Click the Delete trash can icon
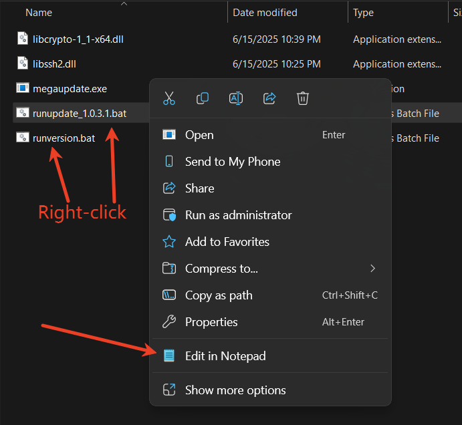This screenshot has width=462, height=425. 303,98
